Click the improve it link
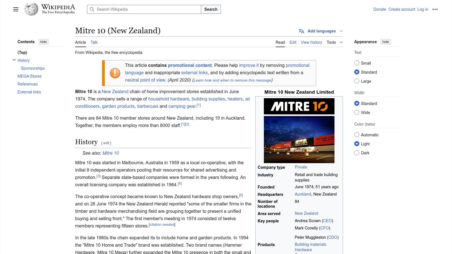 click(x=249, y=65)
